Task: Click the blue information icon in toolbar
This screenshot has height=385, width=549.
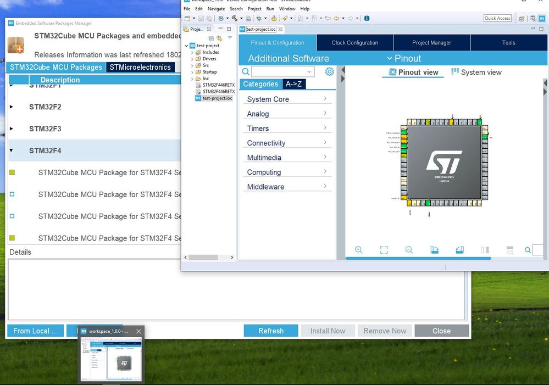Action: point(367,18)
